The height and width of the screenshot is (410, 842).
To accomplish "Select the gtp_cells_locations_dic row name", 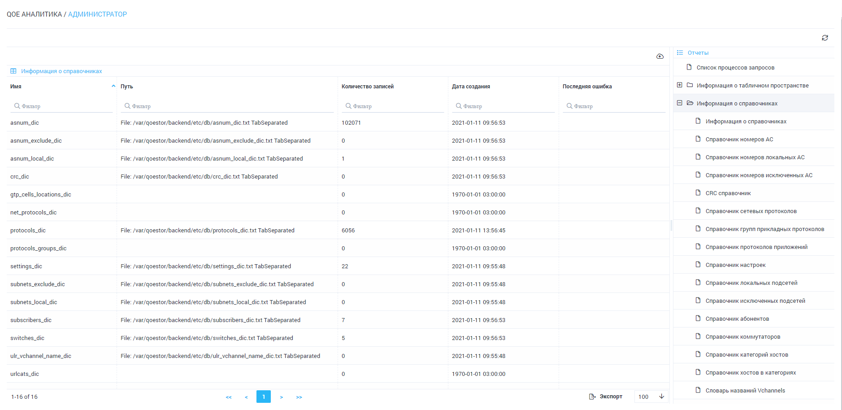I will [x=41, y=194].
